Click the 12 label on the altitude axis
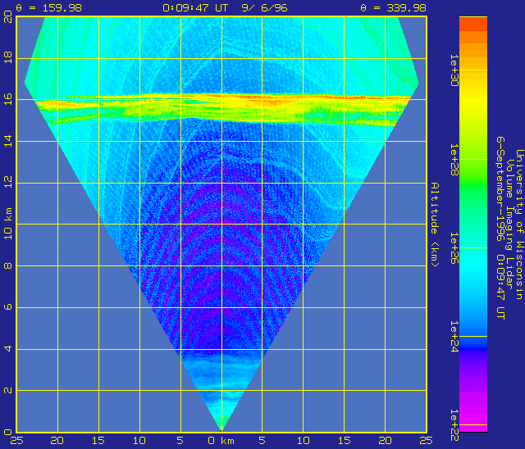The width and height of the screenshot is (525, 449). point(8,182)
